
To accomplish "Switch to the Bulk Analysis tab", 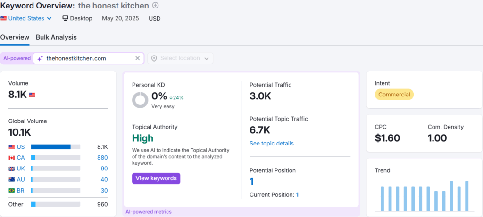I will [57, 37].
